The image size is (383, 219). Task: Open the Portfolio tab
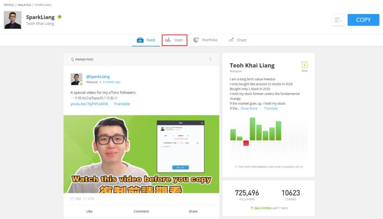click(205, 40)
